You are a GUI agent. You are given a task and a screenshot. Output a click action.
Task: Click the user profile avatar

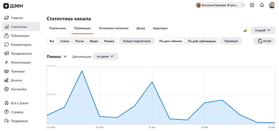tap(272, 5)
